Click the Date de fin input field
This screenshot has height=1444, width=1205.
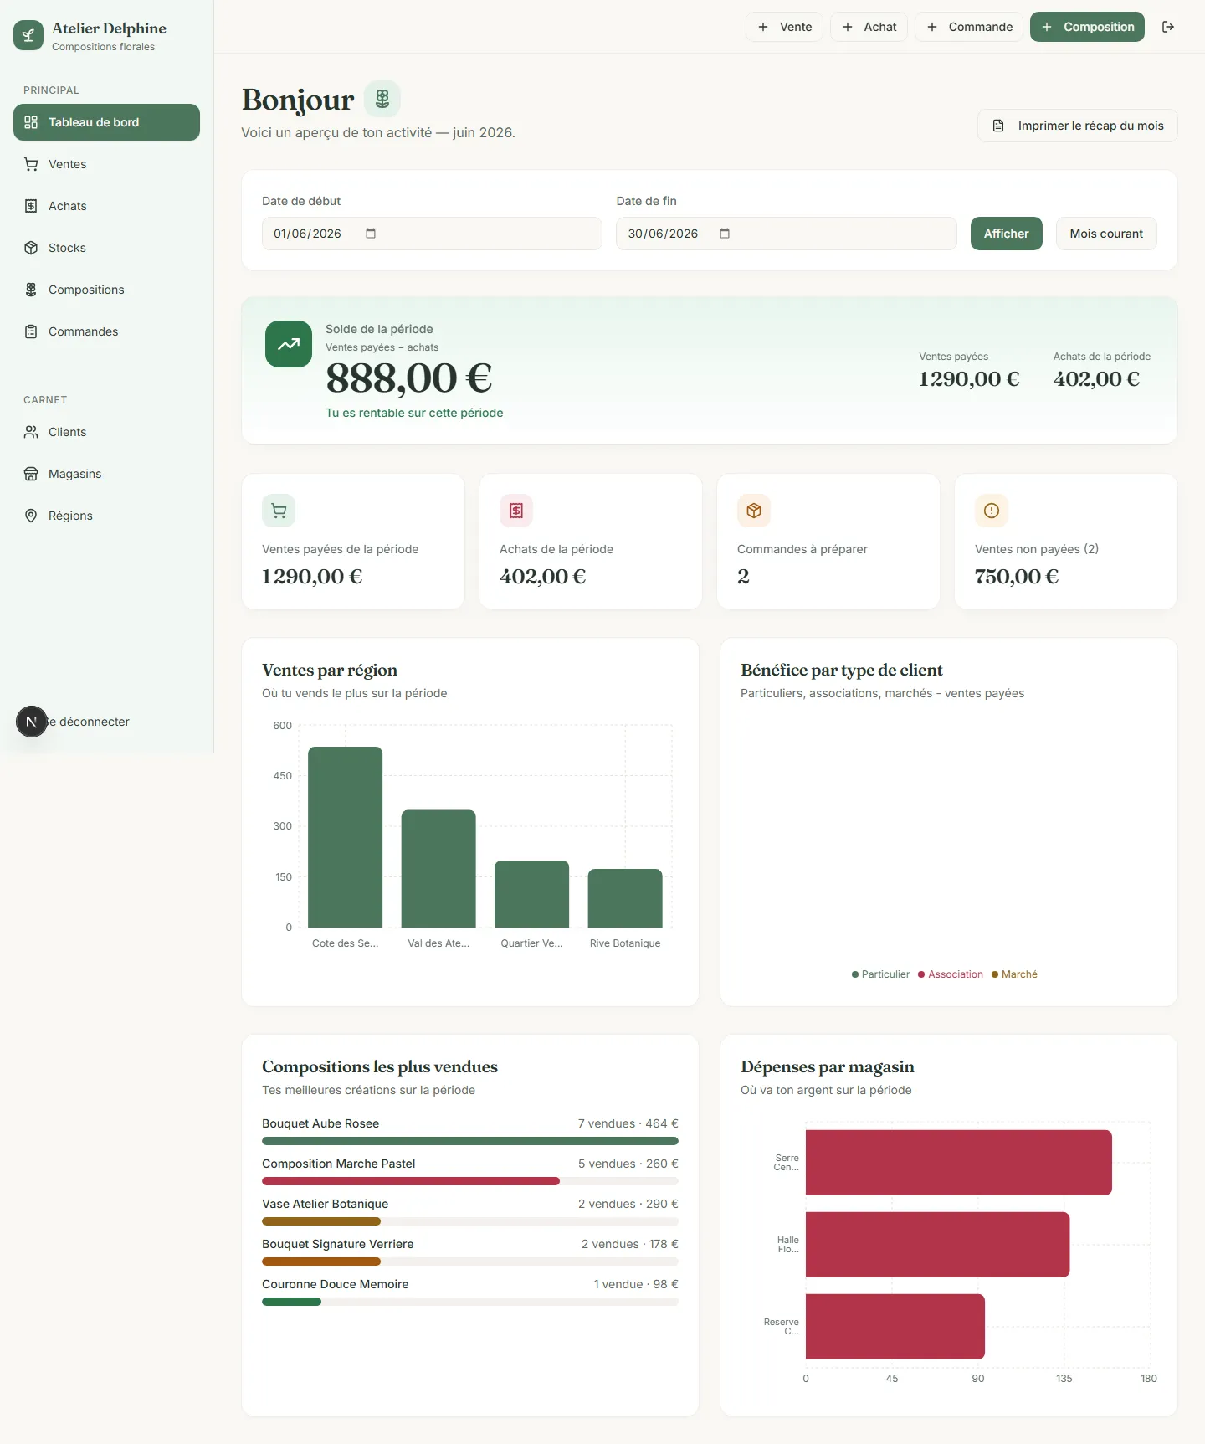point(787,234)
